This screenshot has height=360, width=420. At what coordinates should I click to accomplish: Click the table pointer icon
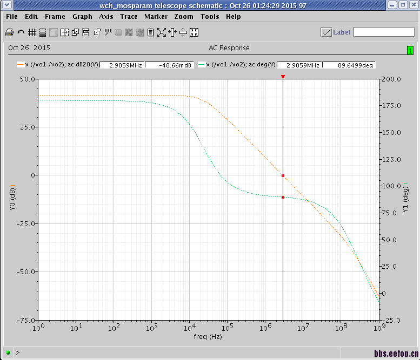click(108, 32)
